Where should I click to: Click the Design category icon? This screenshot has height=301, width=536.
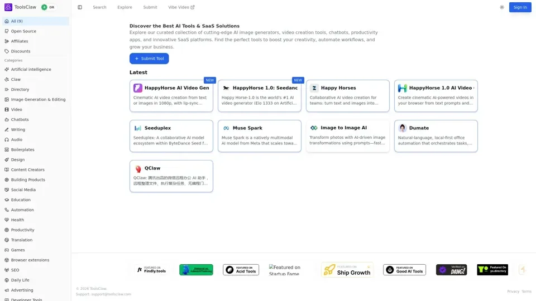pos(7,160)
